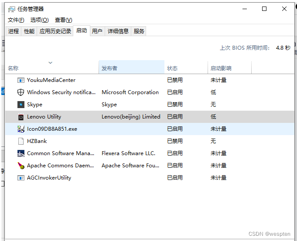Click 未计量 impact of AGCInvokerUtility
297x241 pixels.
pyautogui.click(x=218, y=178)
